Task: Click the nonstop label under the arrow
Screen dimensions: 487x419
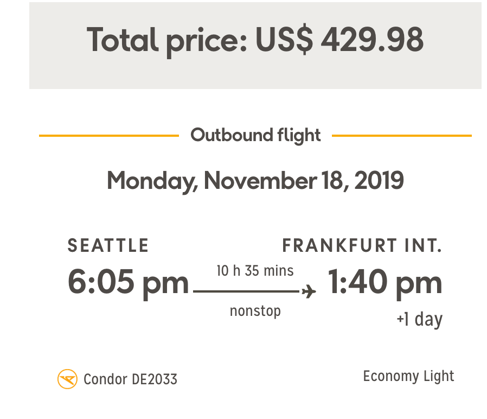Action: click(x=255, y=311)
